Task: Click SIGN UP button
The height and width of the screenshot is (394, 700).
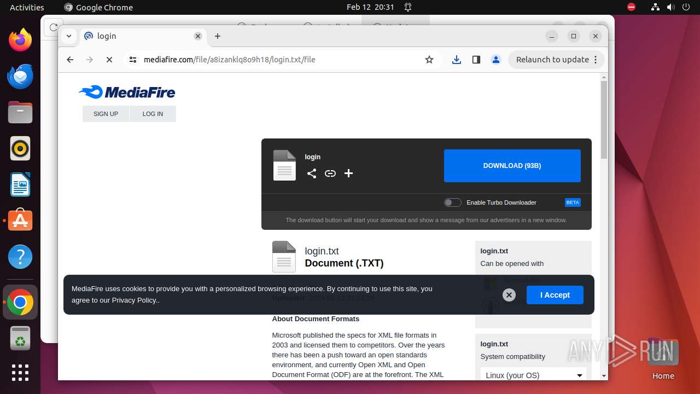Action: [x=106, y=114]
